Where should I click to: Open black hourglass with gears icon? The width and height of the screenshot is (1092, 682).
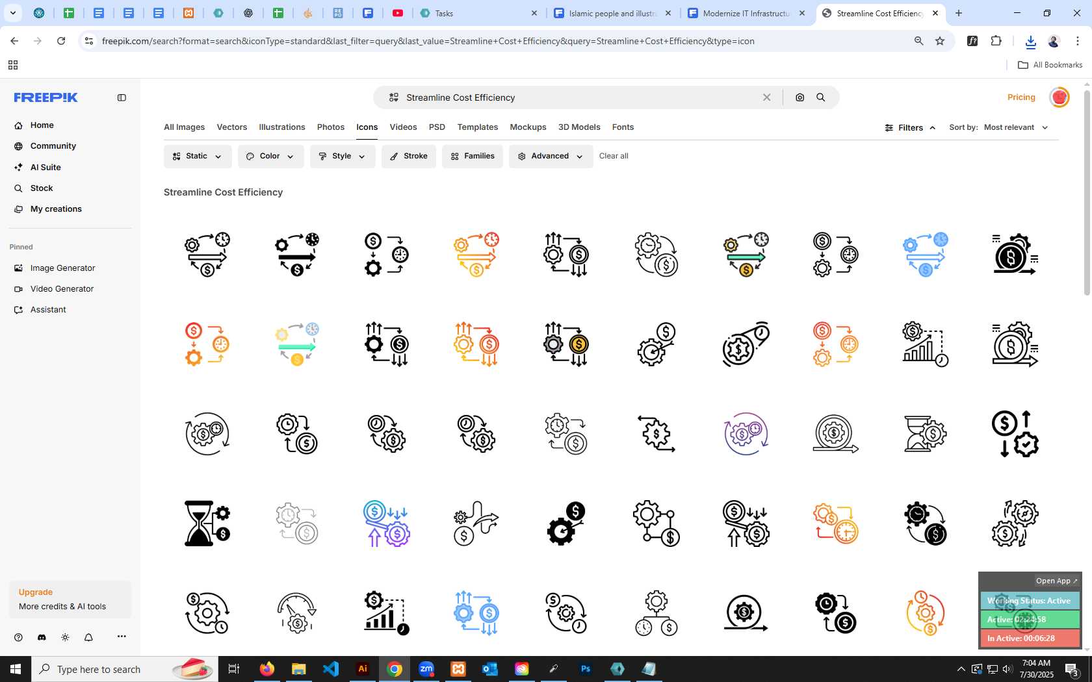pos(207,523)
